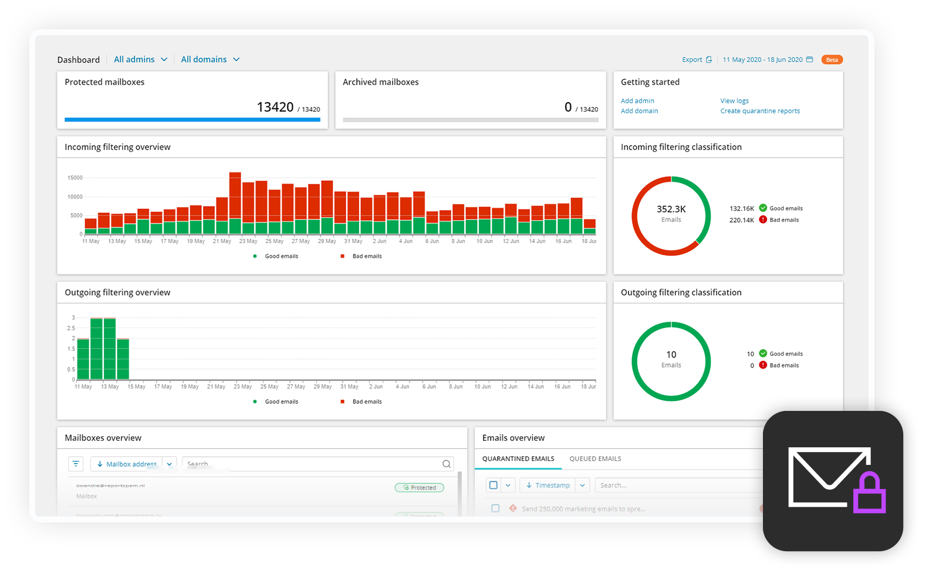Viewport: 939px width, 587px height.
Task: Click the mail lock app icon
Action: point(833,481)
